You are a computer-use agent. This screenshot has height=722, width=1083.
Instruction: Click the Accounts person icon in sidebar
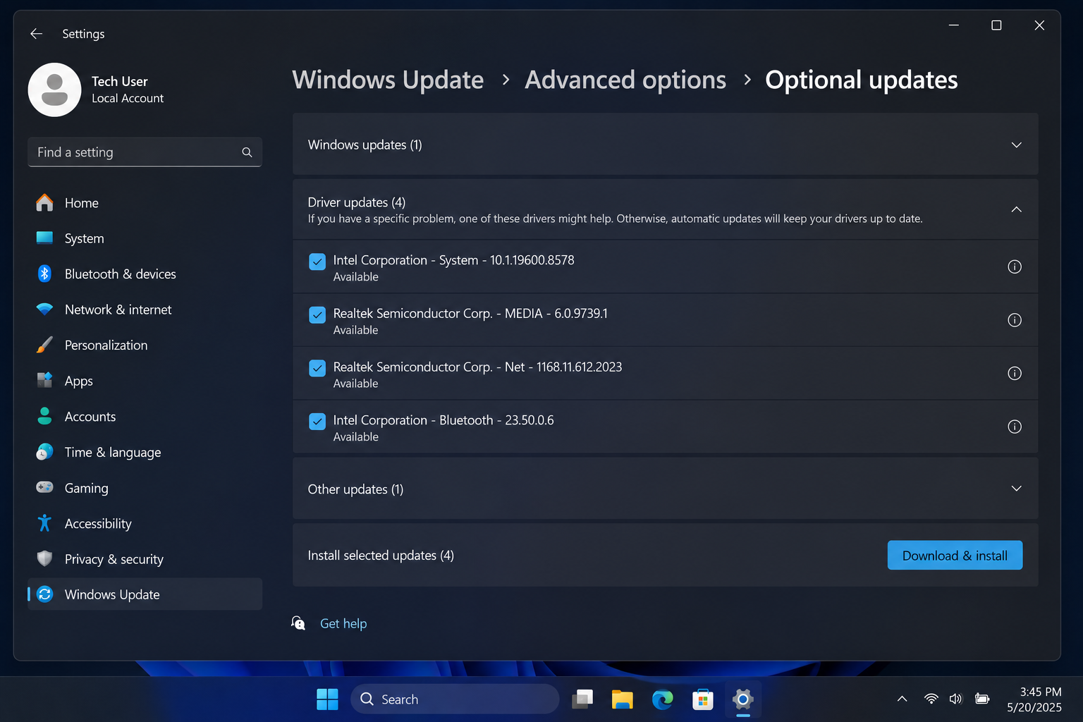pyautogui.click(x=44, y=416)
